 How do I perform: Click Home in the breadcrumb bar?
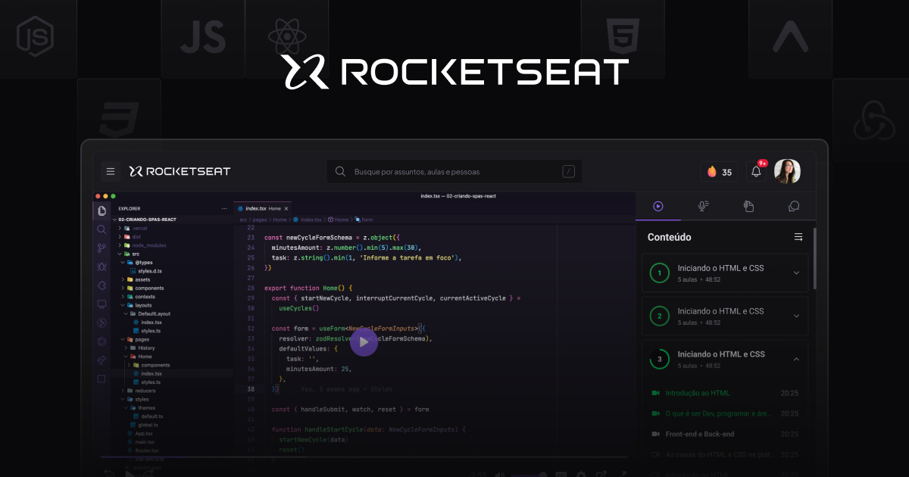pyautogui.click(x=280, y=219)
